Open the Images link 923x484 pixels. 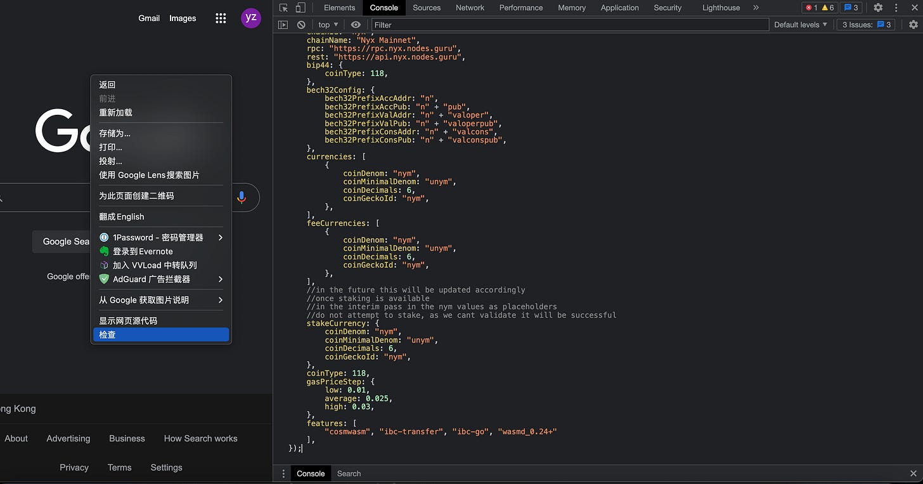(183, 18)
